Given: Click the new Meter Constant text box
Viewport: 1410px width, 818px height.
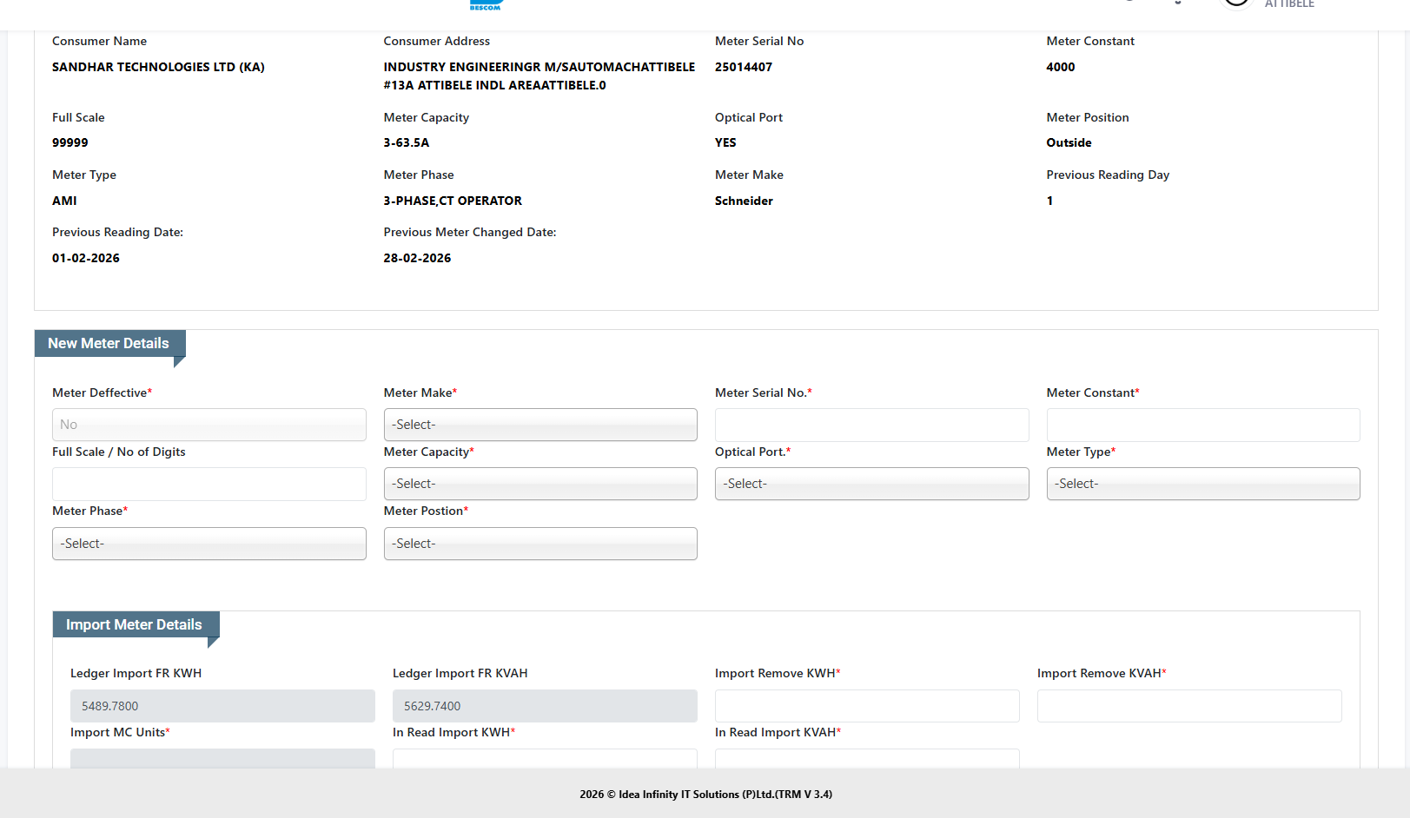Looking at the screenshot, I should tap(1202, 425).
